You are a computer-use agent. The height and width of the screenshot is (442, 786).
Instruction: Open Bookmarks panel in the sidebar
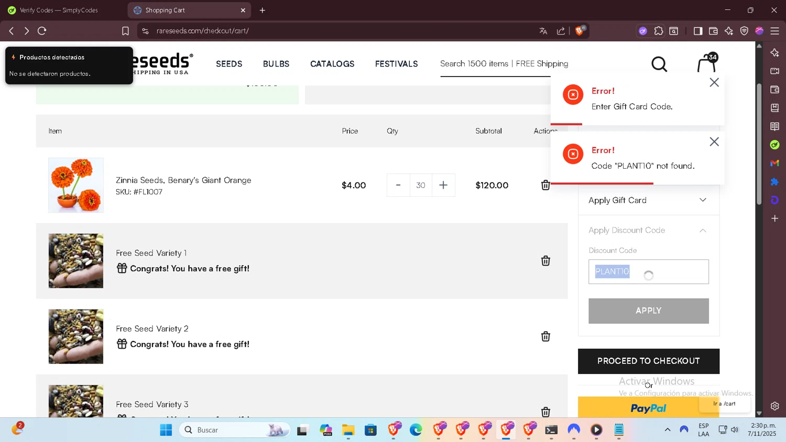pos(774,108)
